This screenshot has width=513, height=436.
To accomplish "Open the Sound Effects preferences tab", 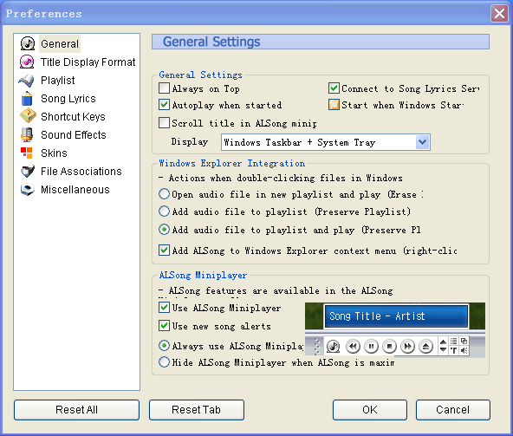I will pos(74,135).
